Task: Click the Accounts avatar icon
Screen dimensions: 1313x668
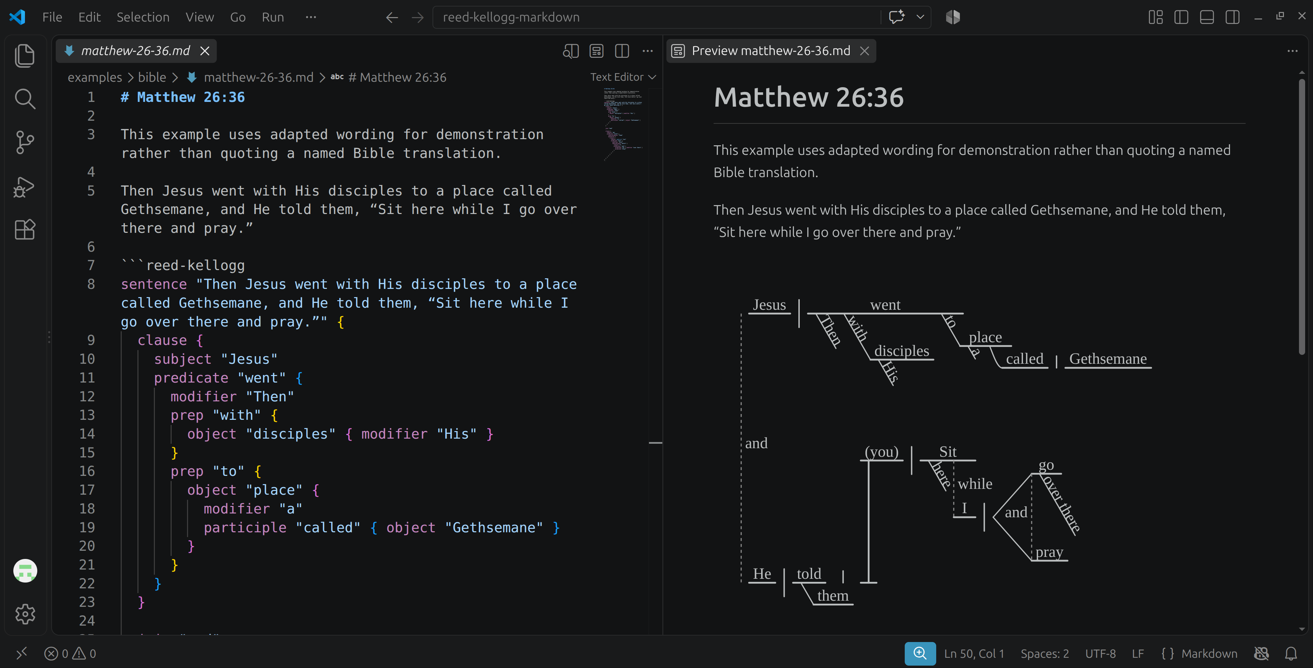Action: tap(25, 571)
